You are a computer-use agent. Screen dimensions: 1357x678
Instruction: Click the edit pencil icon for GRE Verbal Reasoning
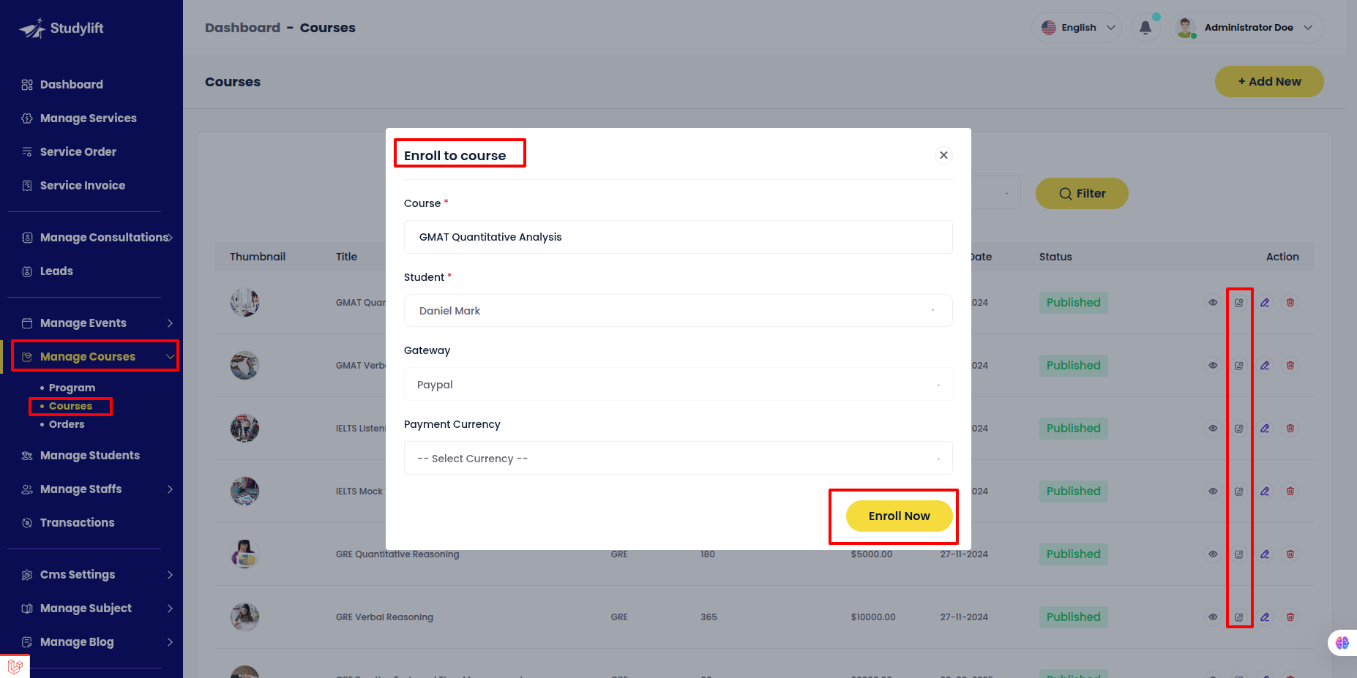point(1265,617)
